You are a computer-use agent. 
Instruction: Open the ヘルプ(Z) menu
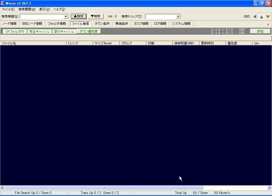click(x=59, y=9)
